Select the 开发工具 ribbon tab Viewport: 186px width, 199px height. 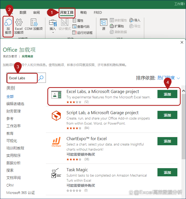pos(67,12)
